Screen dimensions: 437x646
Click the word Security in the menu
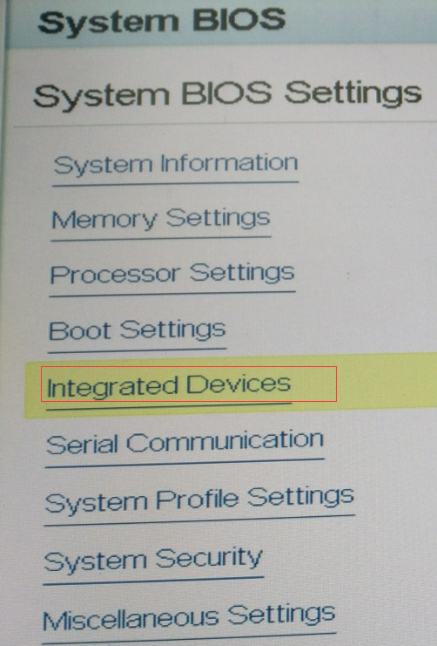[x=209, y=559]
